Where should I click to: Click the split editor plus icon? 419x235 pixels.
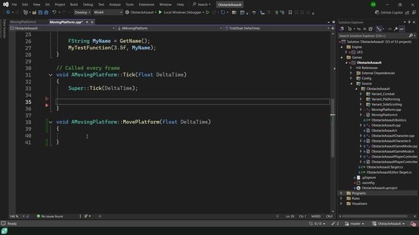coord(333,28)
